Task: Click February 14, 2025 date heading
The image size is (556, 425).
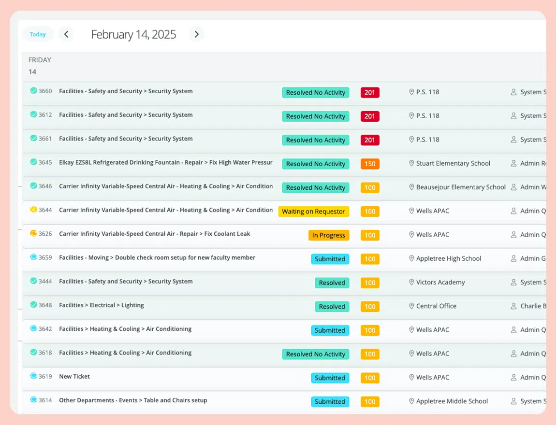Action: pyautogui.click(x=133, y=34)
